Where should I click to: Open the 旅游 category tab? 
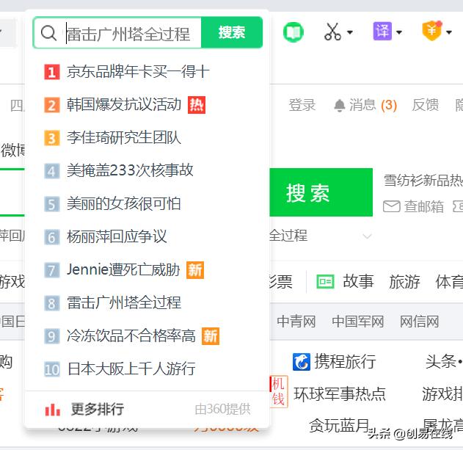(x=404, y=282)
